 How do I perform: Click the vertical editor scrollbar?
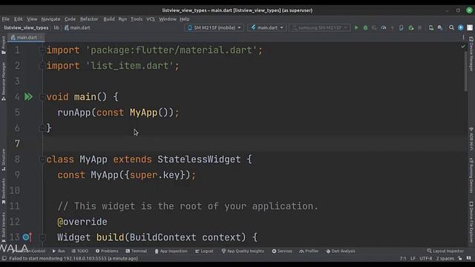tap(466, 71)
